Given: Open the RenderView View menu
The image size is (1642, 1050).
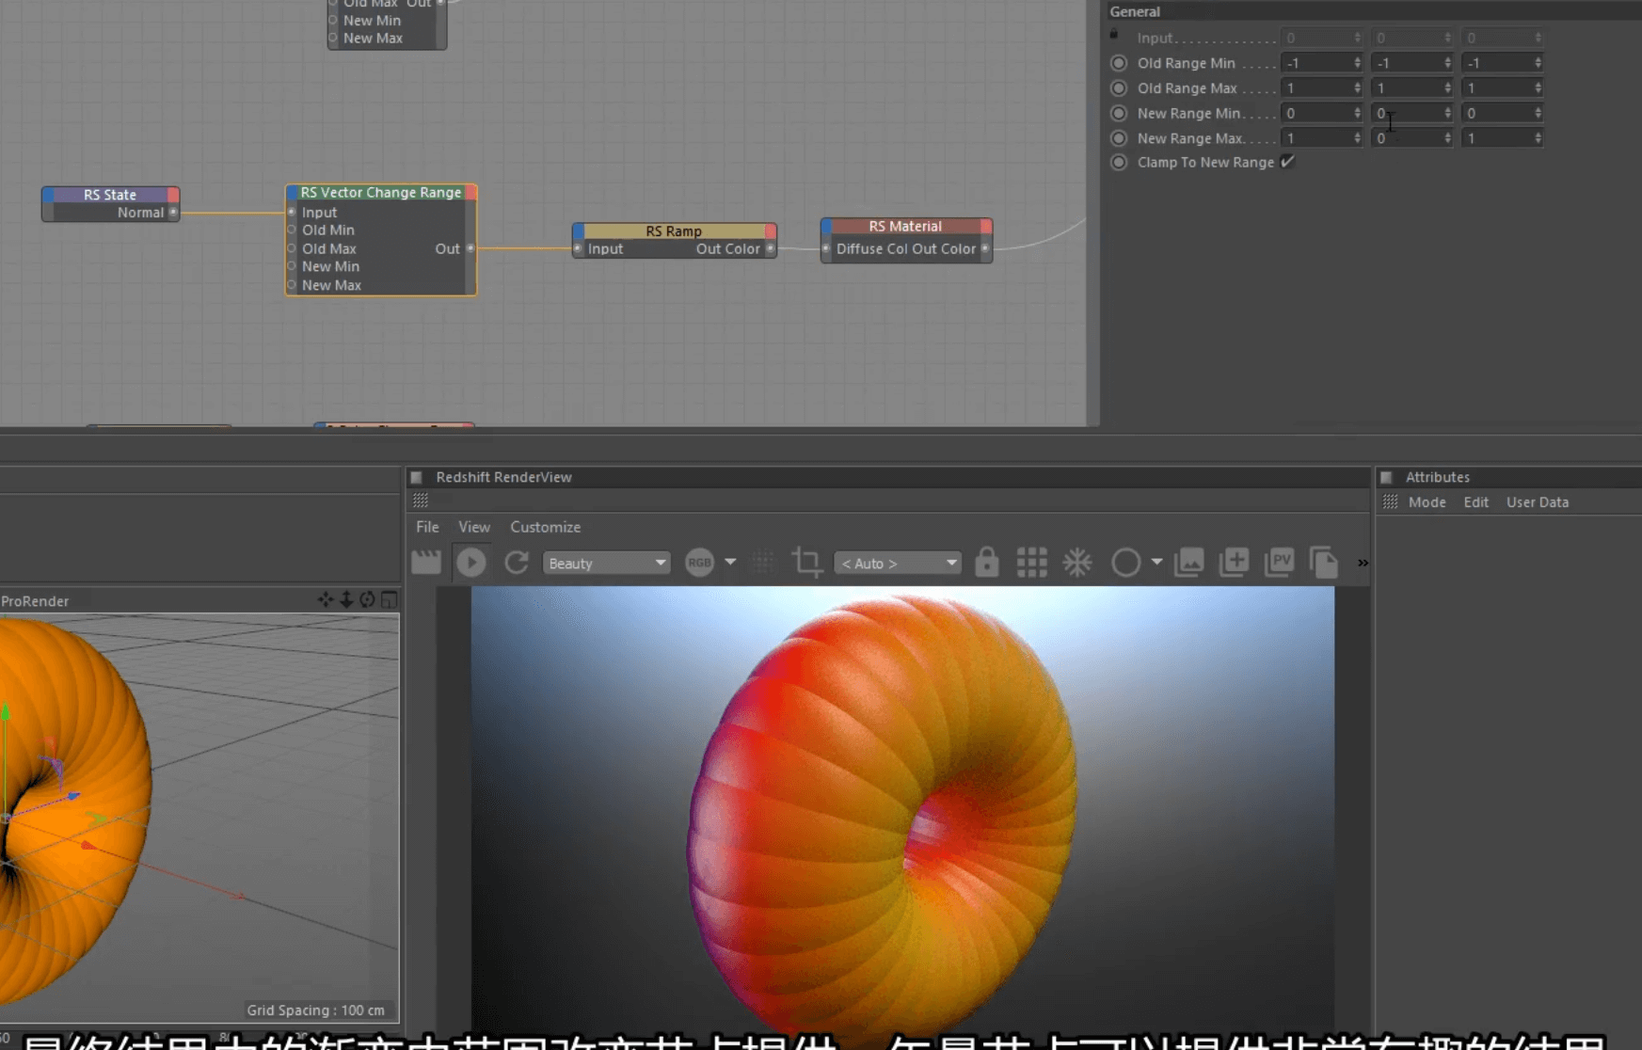Looking at the screenshot, I should point(474,527).
